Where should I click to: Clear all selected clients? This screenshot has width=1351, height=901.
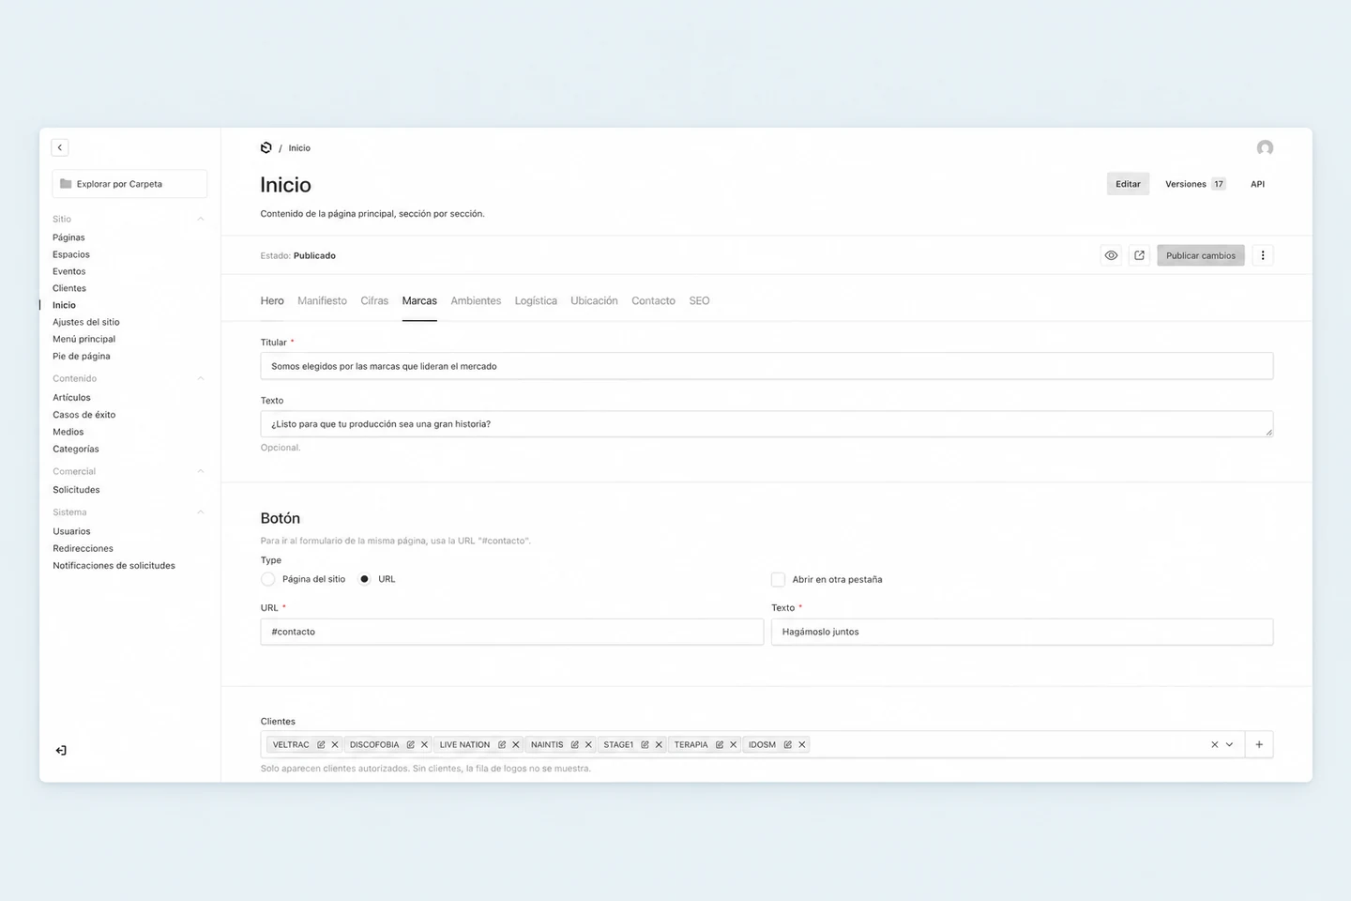pyautogui.click(x=1214, y=744)
